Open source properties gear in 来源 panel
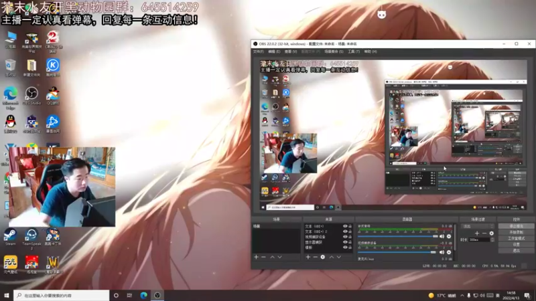The width and height of the screenshot is (536, 301). [323, 257]
